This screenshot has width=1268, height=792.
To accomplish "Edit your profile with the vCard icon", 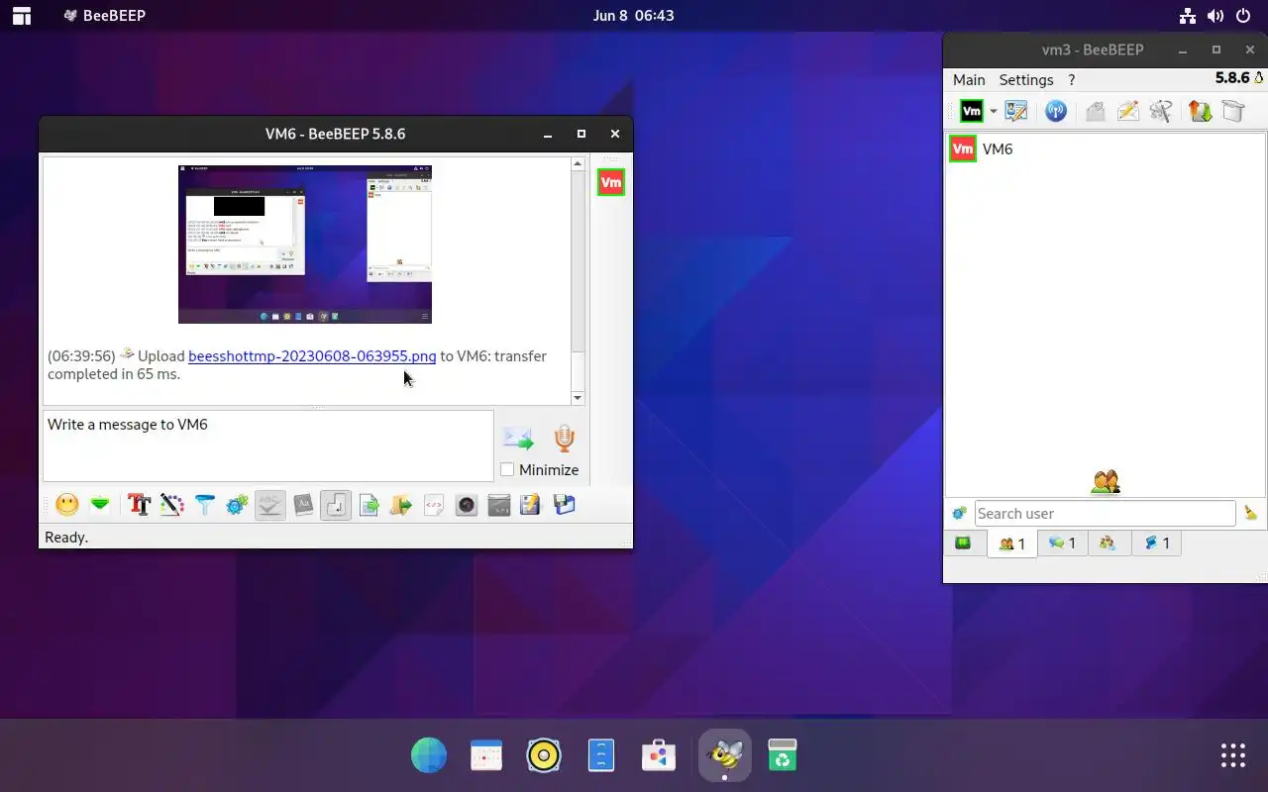I will click(x=1016, y=111).
